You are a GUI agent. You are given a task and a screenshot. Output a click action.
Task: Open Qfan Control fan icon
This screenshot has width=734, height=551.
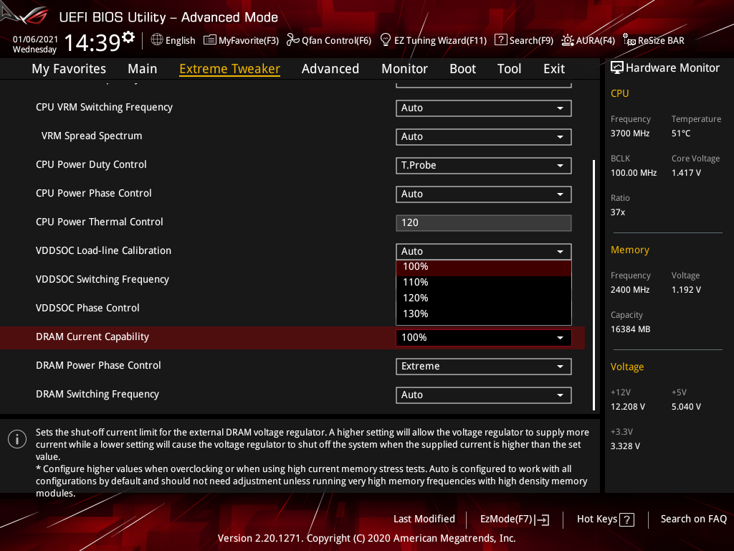(292, 40)
